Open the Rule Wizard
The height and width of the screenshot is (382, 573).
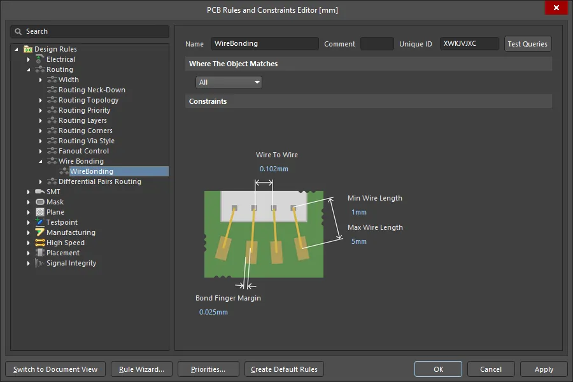click(x=141, y=369)
